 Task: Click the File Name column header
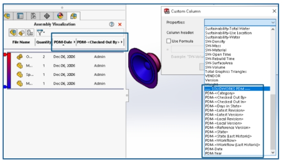pyautogui.click(x=21, y=42)
